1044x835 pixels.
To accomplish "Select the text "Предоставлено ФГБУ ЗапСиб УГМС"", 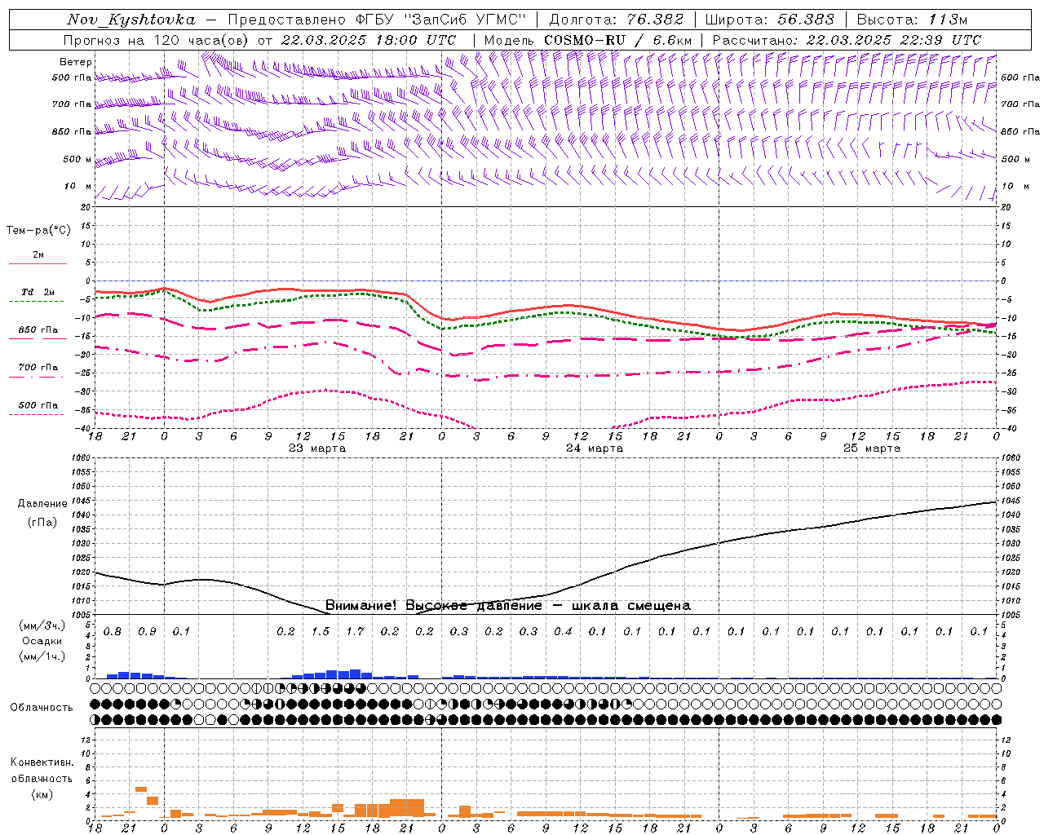I will (377, 20).
